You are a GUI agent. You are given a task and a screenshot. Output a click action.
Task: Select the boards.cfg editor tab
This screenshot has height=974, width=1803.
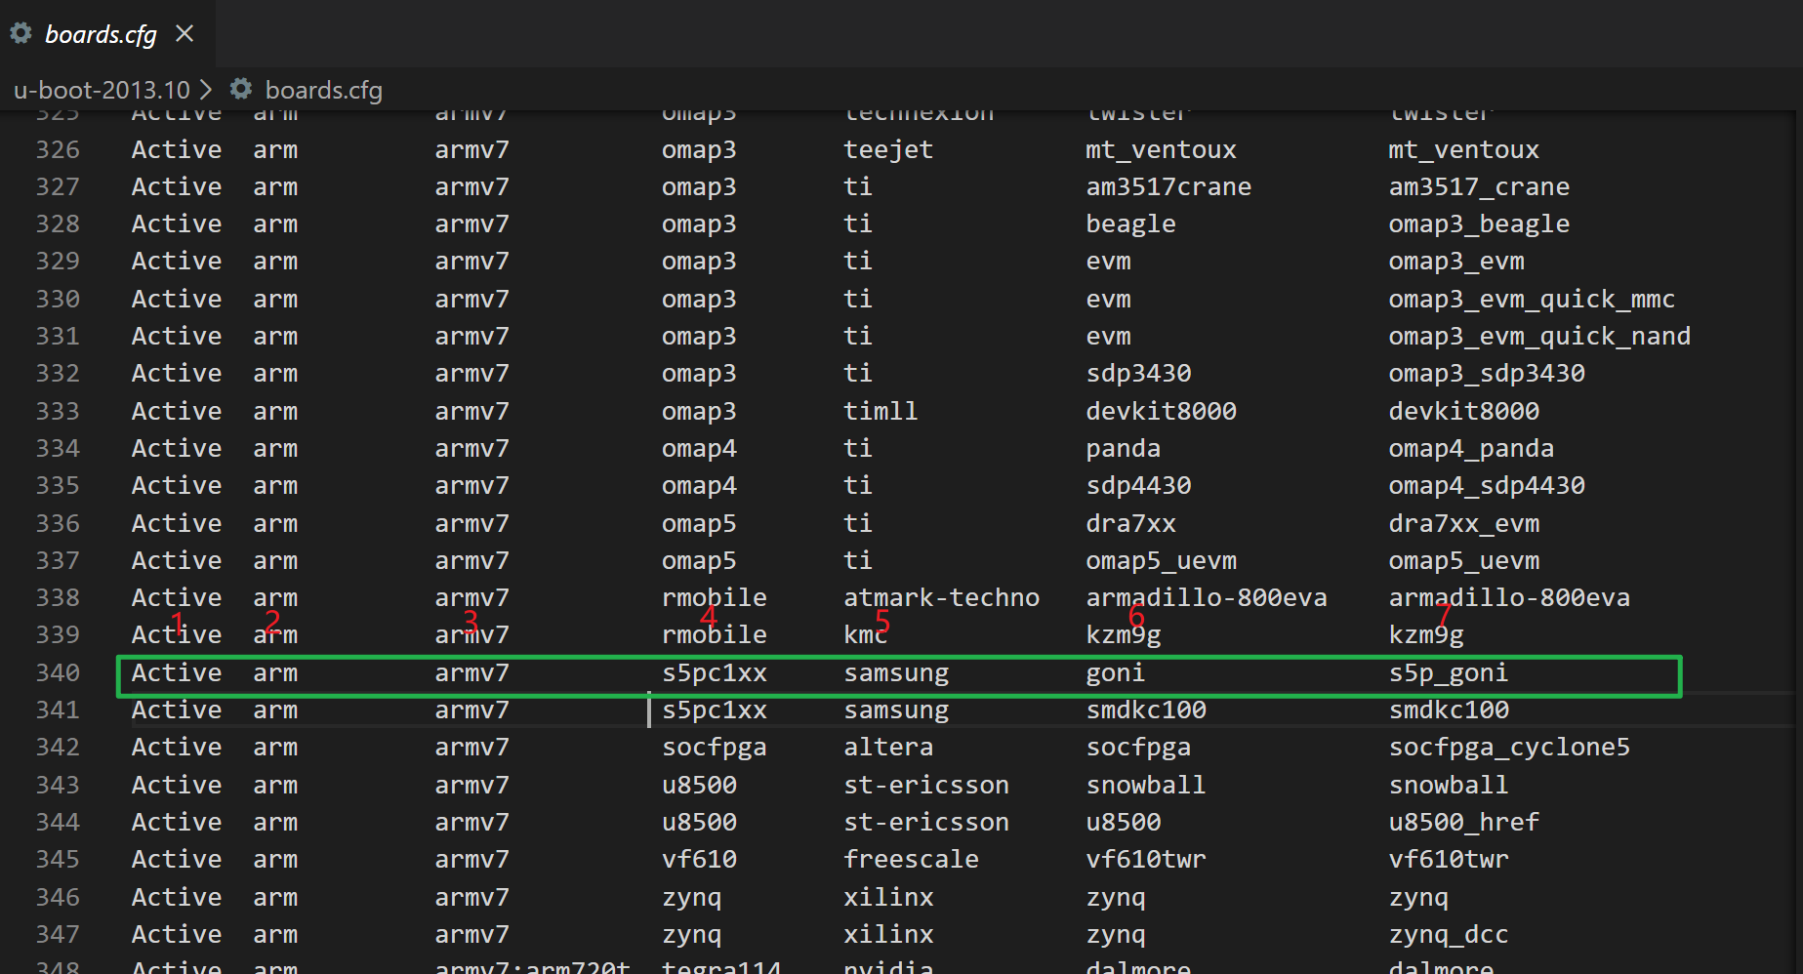click(105, 34)
